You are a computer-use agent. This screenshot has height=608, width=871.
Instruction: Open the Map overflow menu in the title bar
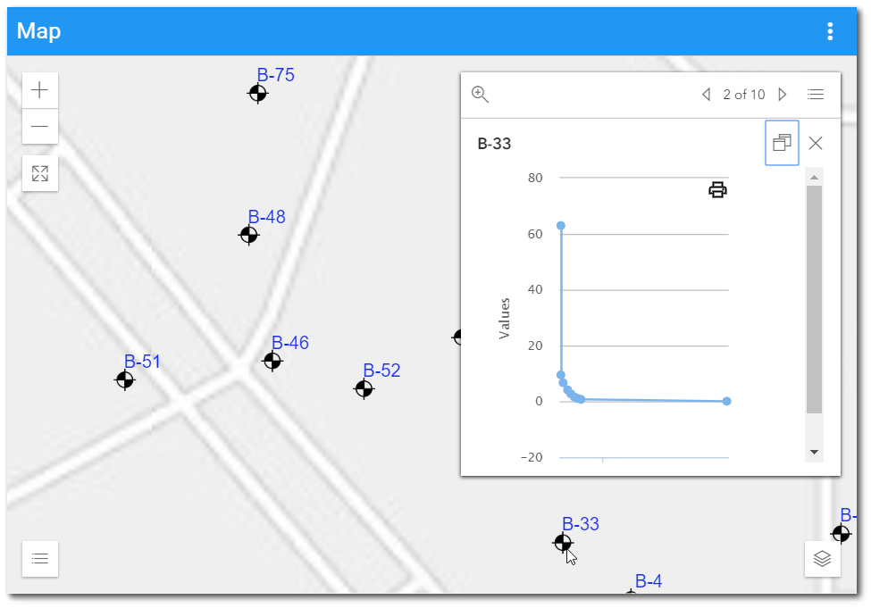[x=829, y=30]
